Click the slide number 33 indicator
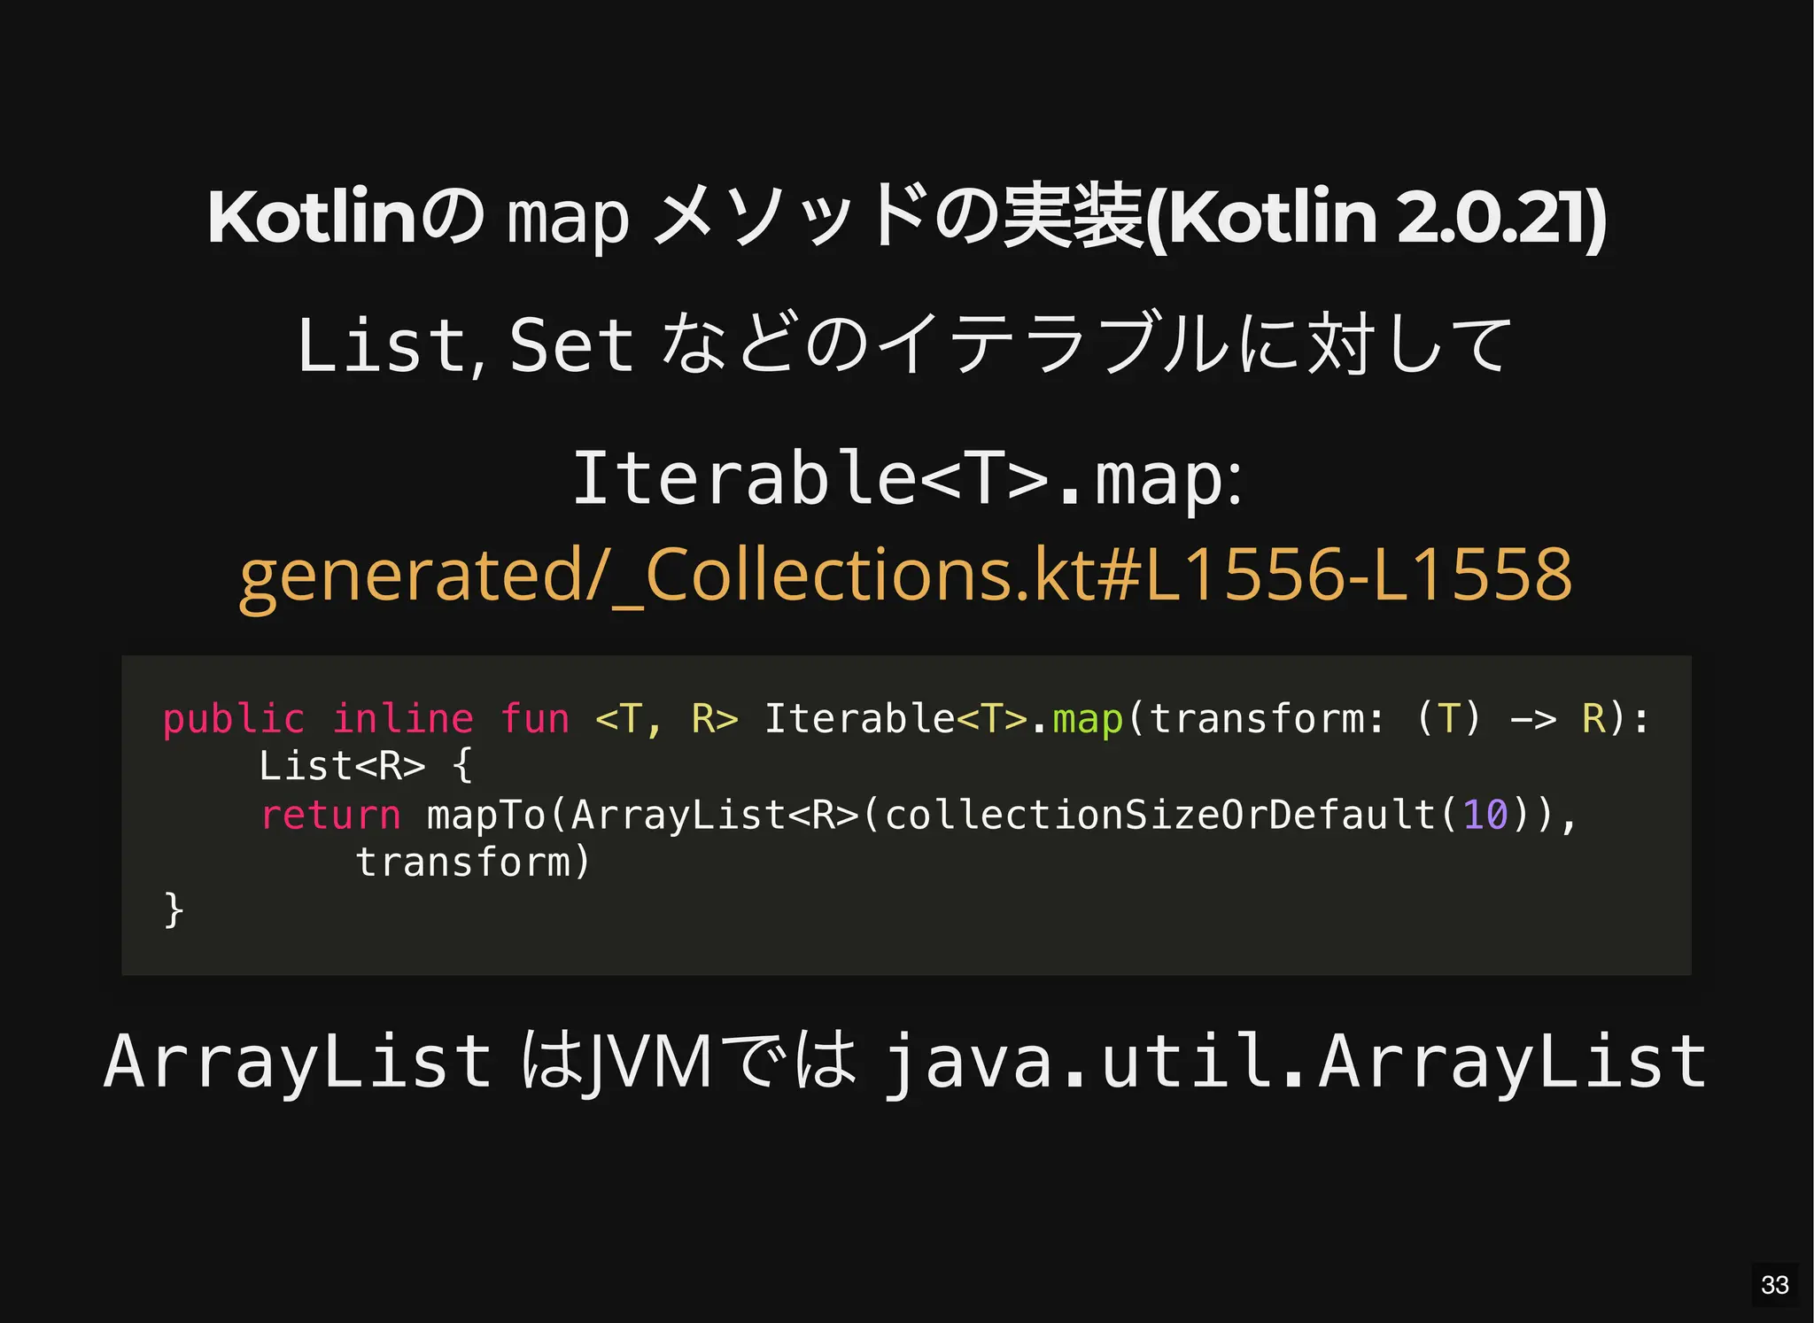 [x=1775, y=1285]
